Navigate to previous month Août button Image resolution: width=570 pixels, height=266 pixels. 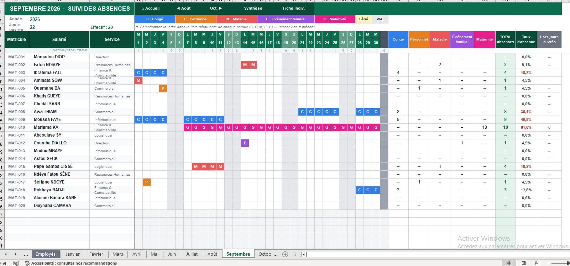[183, 8]
